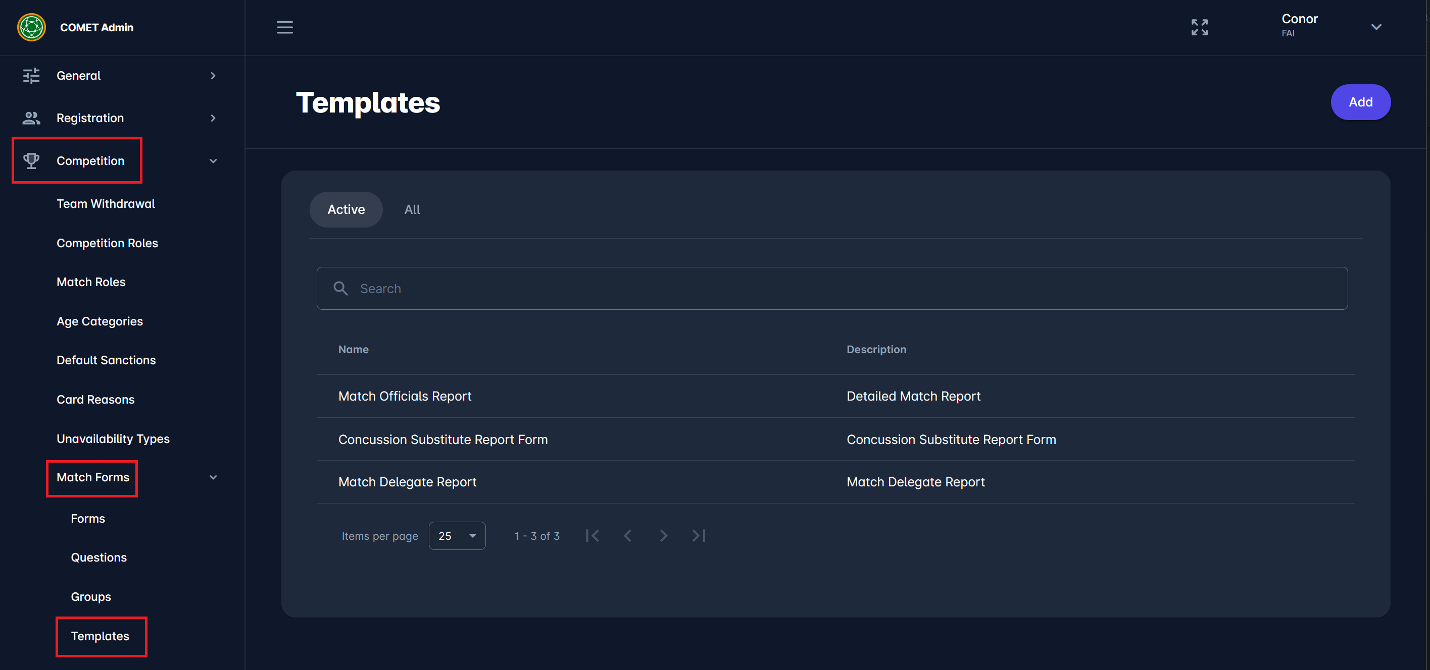
Task: Click the Registration people icon
Action: pyautogui.click(x=31, y=118)
